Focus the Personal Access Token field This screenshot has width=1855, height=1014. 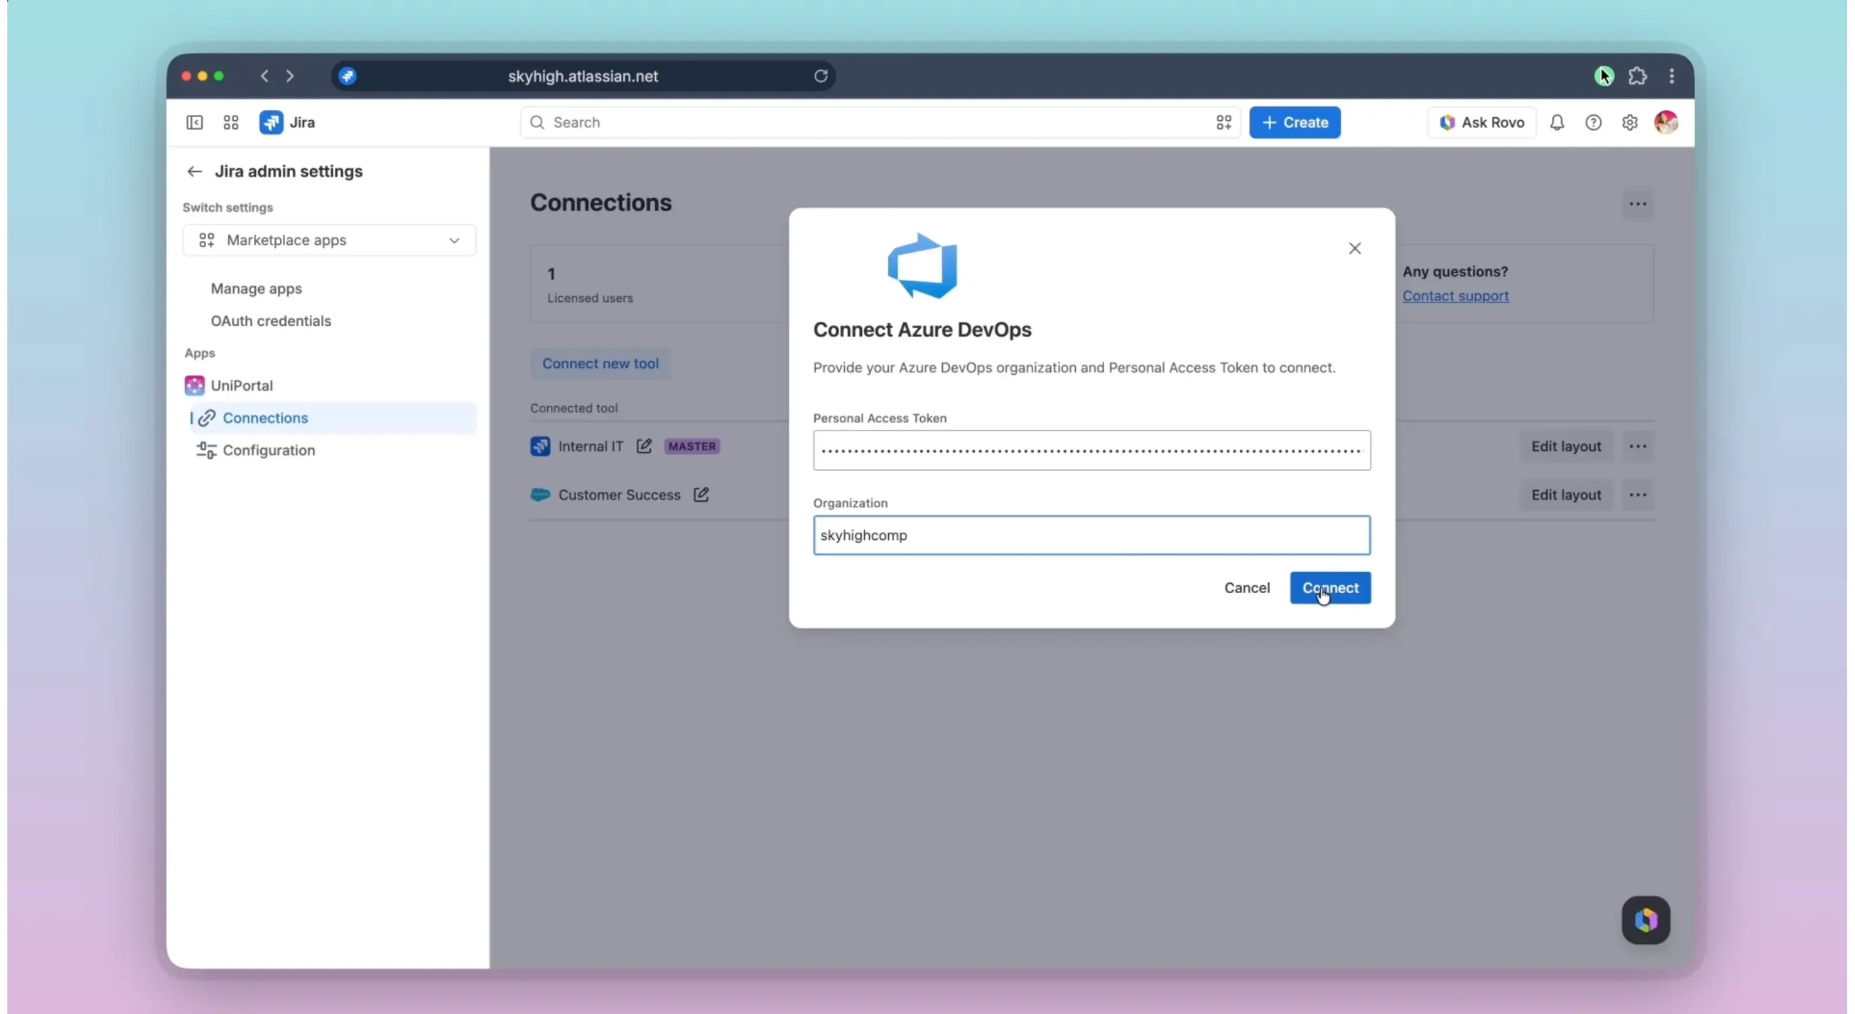coord(1091,450)
